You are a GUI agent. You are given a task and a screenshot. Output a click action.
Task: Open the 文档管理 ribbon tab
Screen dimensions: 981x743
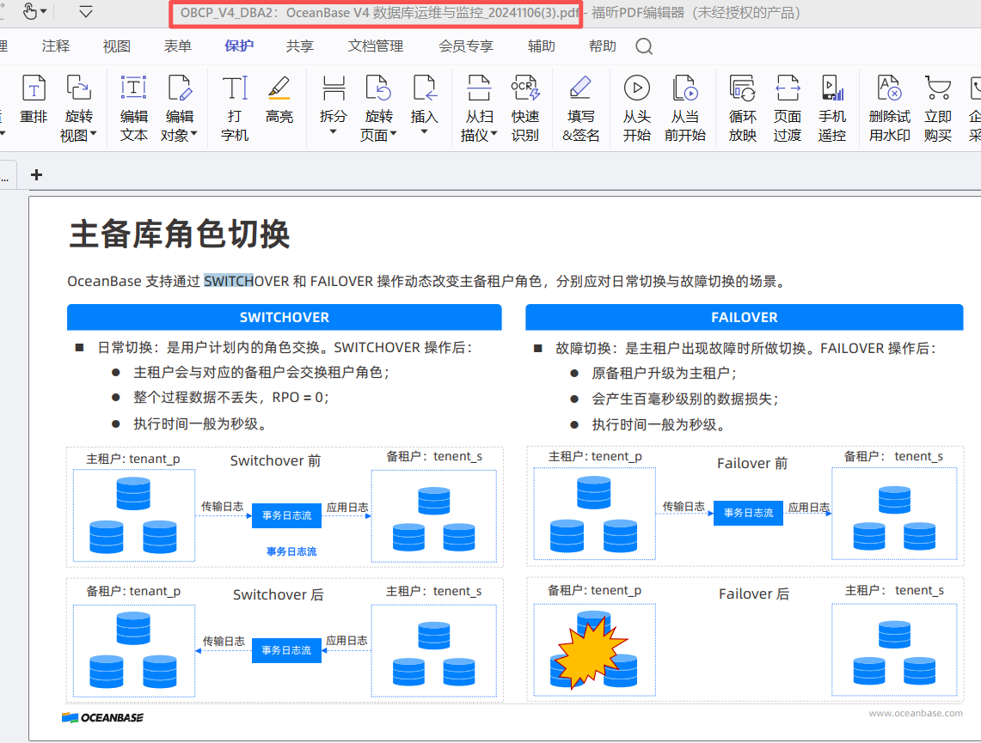click(376, 46)
